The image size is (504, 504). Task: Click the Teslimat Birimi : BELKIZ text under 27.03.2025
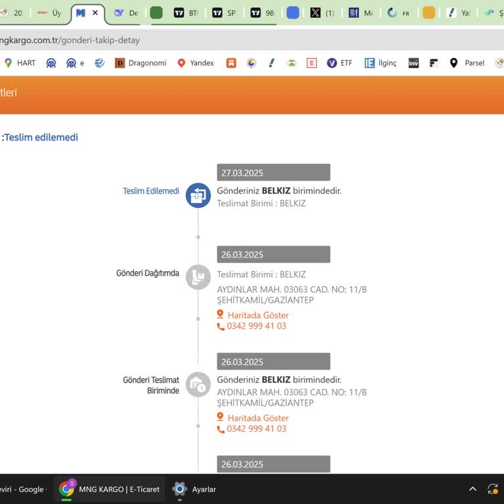click(261, 203)
